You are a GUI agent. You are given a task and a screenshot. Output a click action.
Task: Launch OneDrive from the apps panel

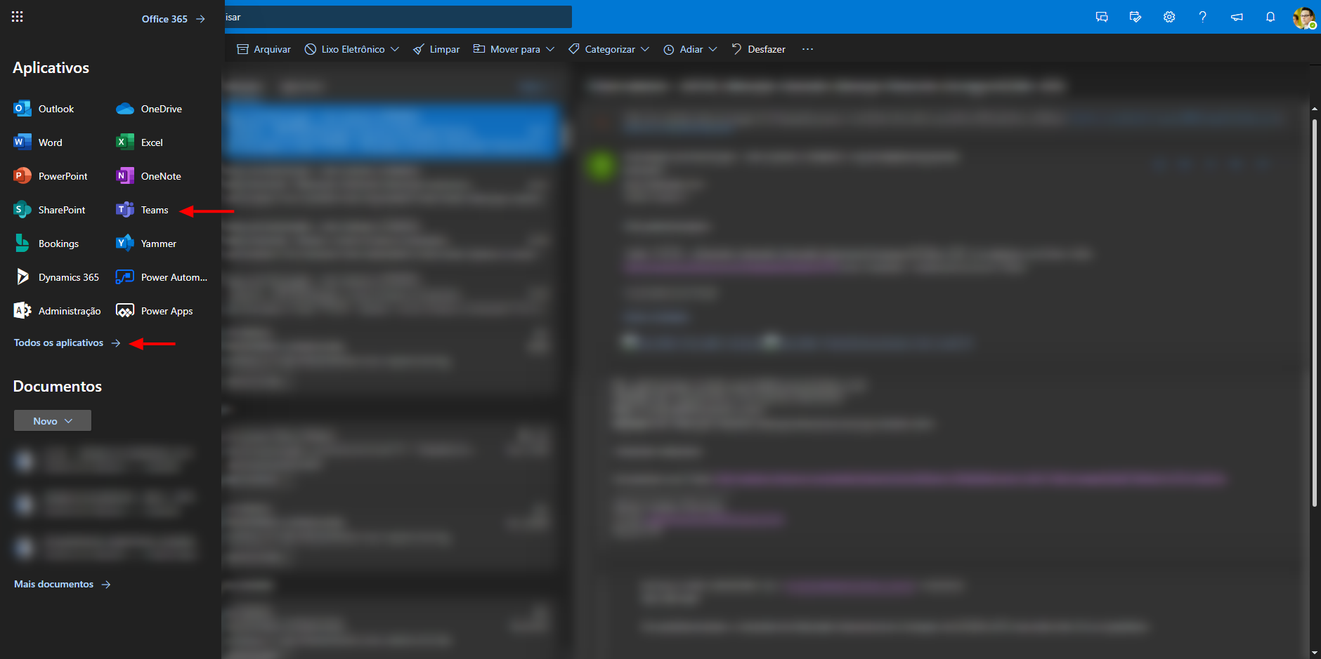coord(149,109)
